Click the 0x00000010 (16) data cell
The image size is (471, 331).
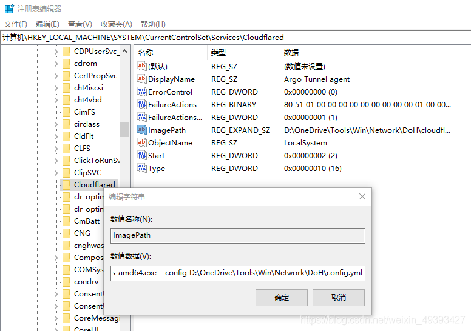click(x=313, y=169)
